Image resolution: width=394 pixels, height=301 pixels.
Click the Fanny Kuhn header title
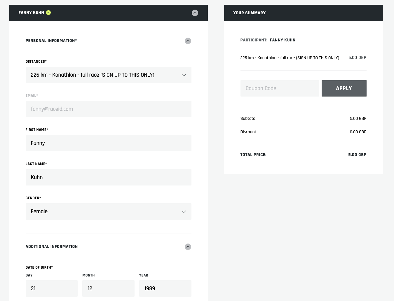[x=31, y=13]
